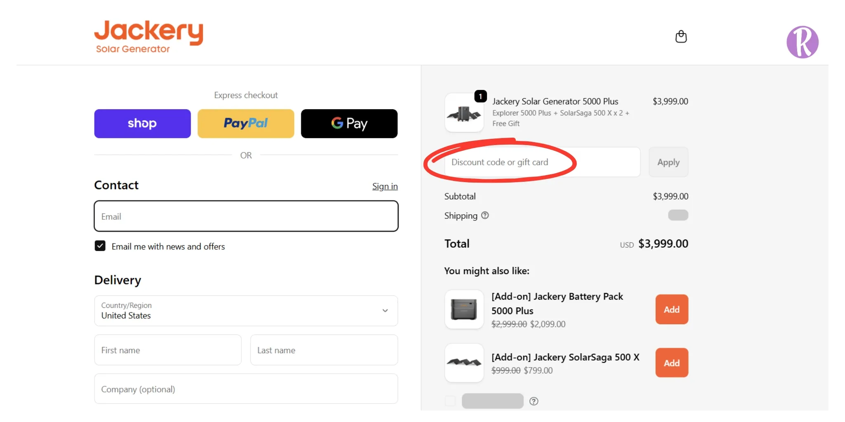This screenshot has width=845, height=422.
Task: Pay with Shop Pay express button
Action: [x=142, y=124]
